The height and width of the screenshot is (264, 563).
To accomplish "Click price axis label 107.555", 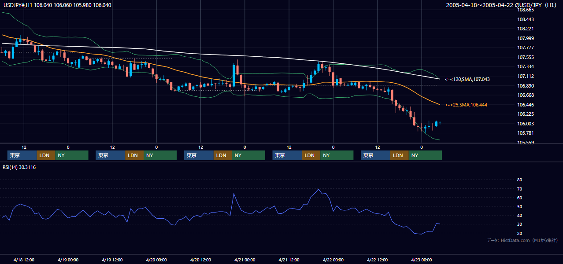I will (526, 57).
